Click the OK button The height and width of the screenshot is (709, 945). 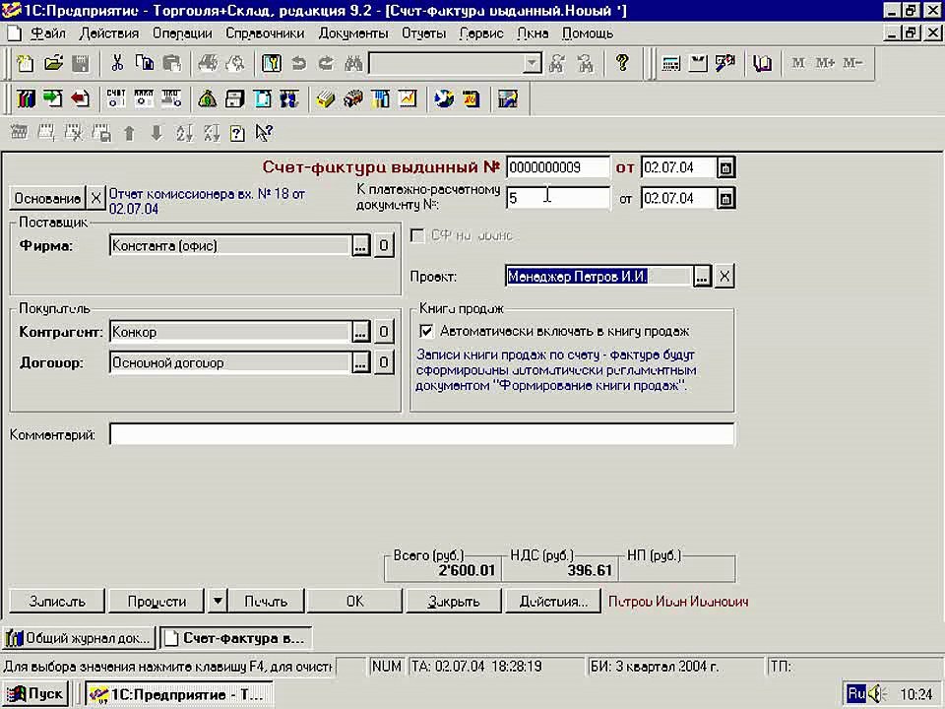coord(354,601)
